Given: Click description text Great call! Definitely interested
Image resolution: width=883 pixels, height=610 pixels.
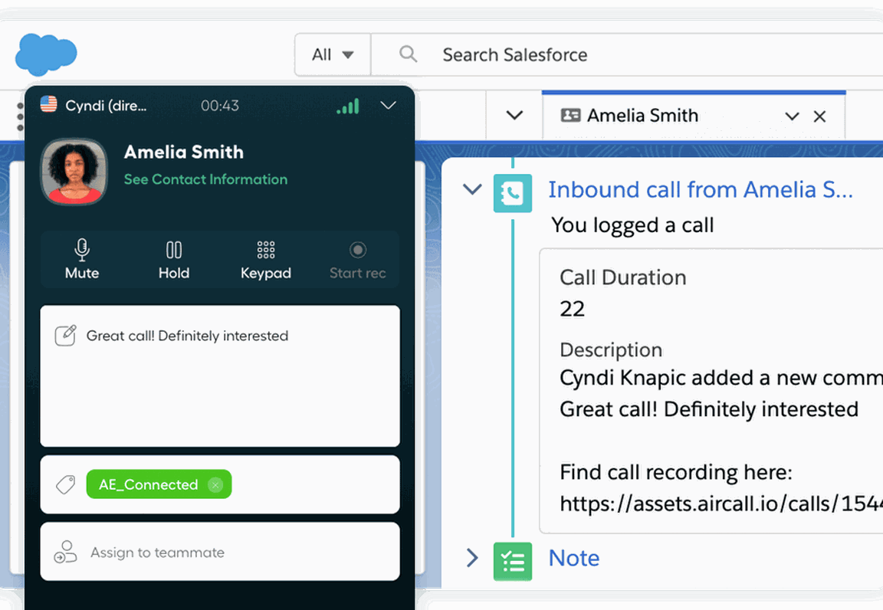Looking at the screenshot, I should (709, 409).
